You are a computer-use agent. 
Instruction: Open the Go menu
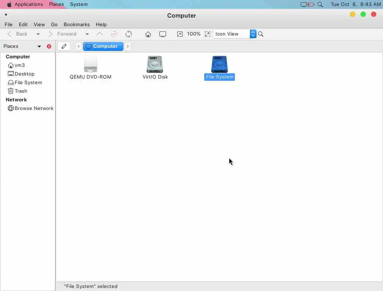pyautogui.click(x=54, y=24)
